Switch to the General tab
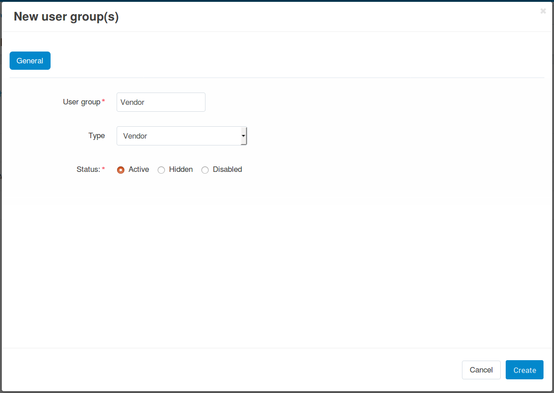554x393 pixels. (30, 61)
